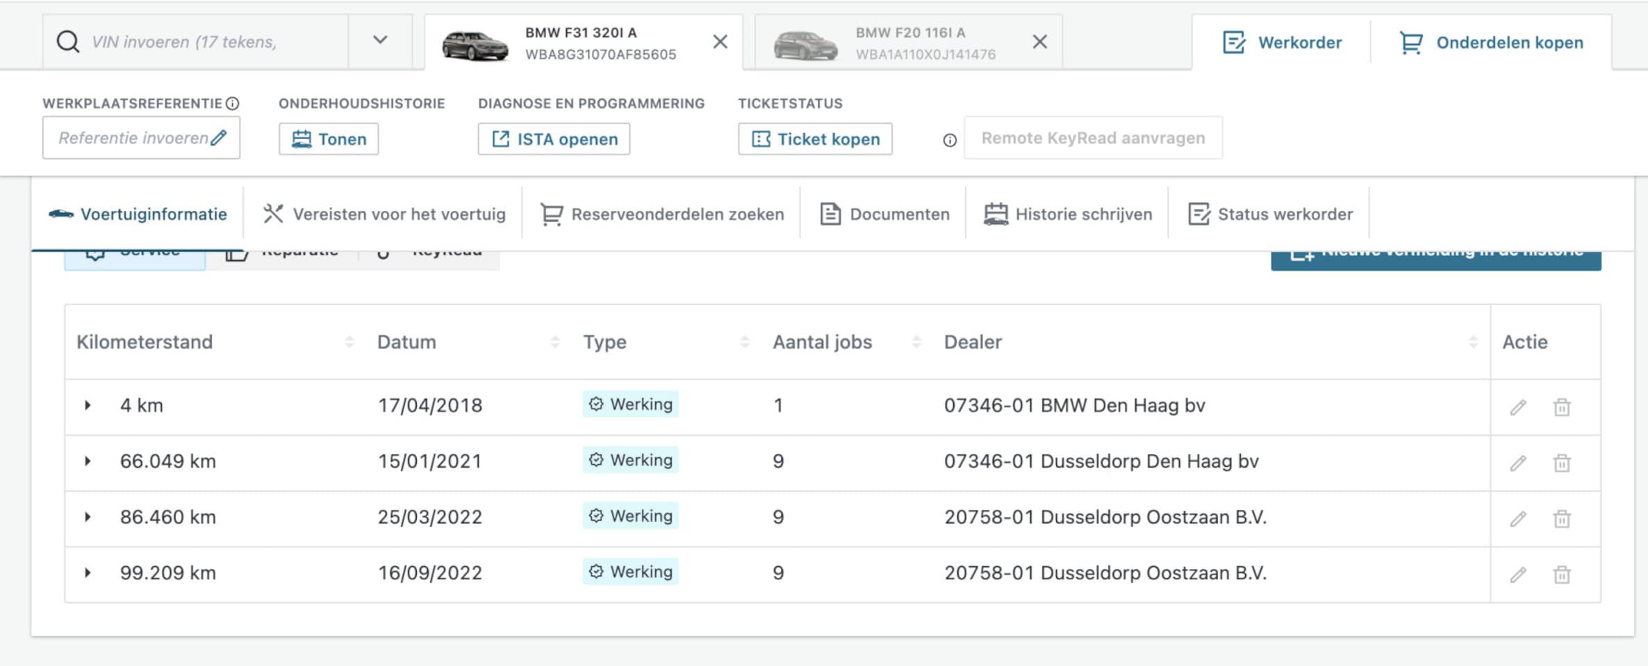Viewport: 1648px width, 666px height.
Task: Switch to Historie schrijven tab
Action: (x=1068, y=214)
